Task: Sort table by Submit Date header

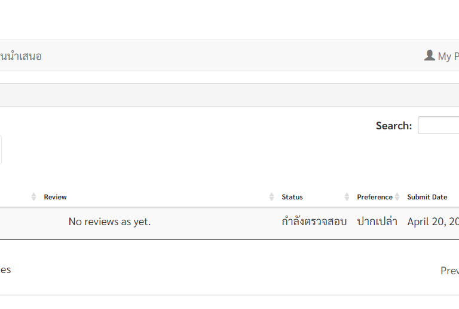Action: pyautogui.click(x=427, y=197)
